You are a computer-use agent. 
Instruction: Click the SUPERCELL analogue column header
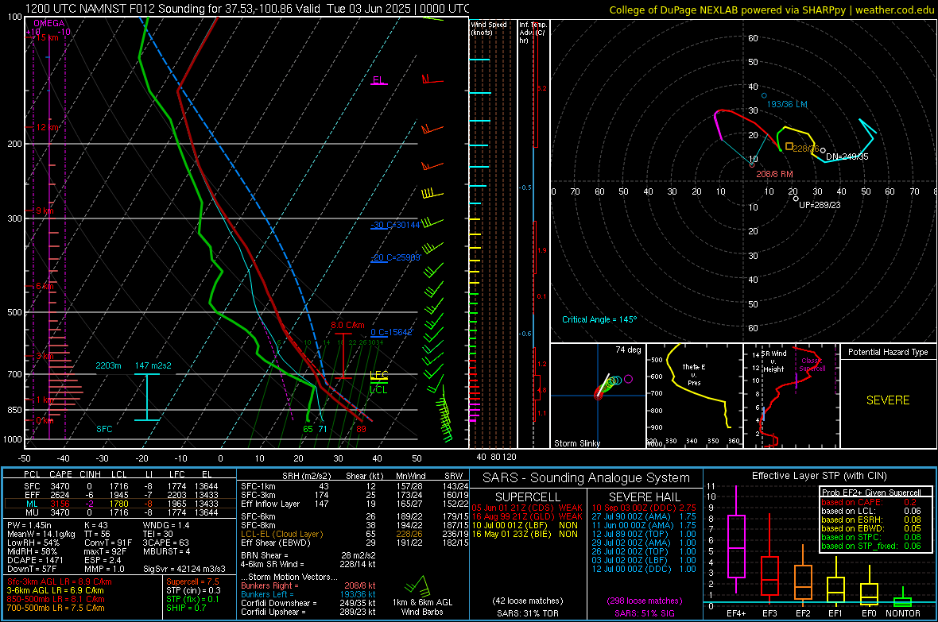[x=528, y=497]
